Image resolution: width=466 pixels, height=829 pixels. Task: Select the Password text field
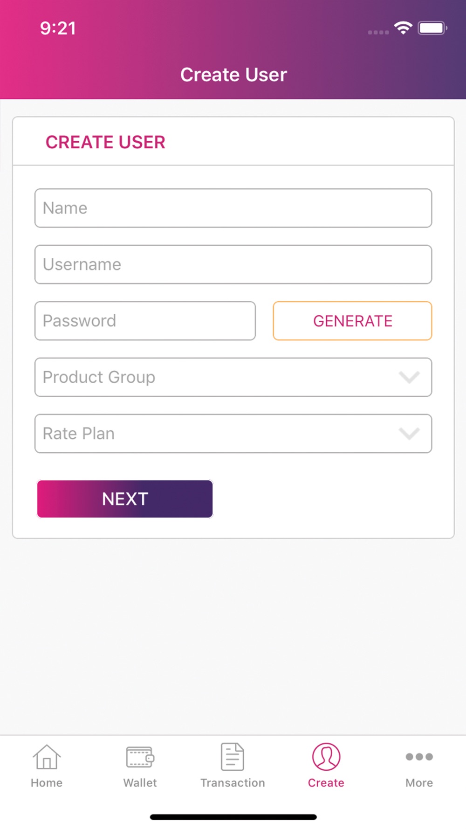click(145, 321)
